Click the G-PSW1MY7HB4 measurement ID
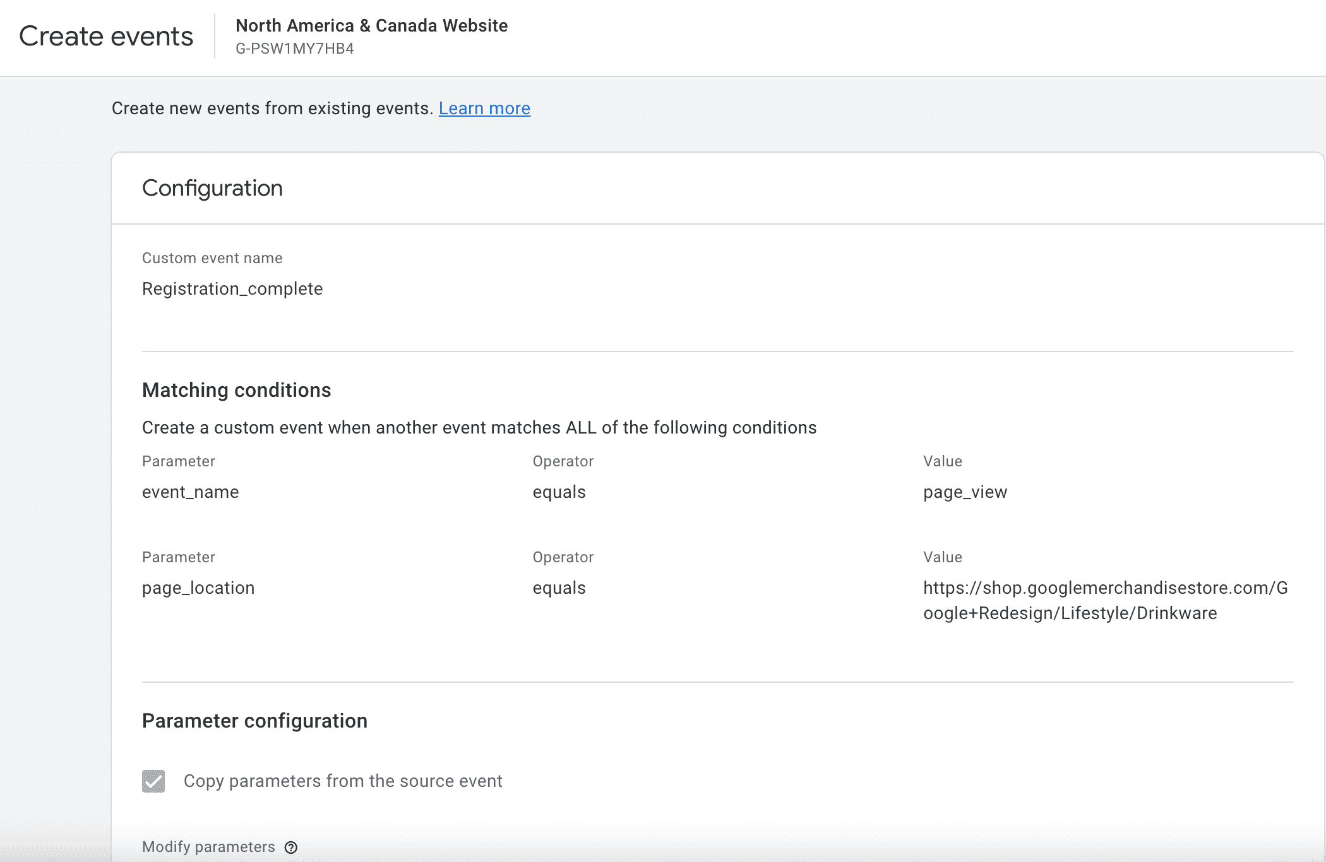 point(294,49)
